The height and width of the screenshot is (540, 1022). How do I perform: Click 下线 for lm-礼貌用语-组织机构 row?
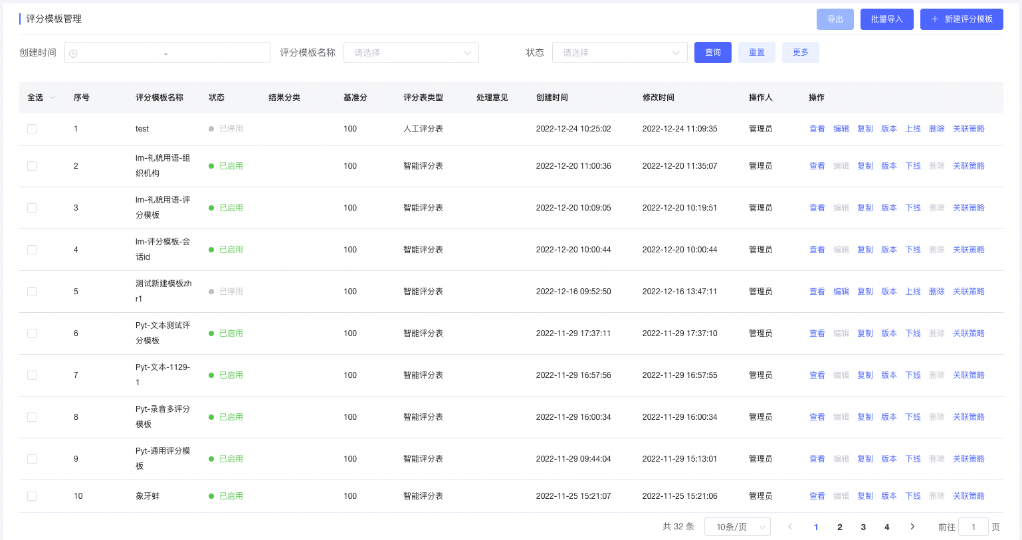[x=913, y=166]
